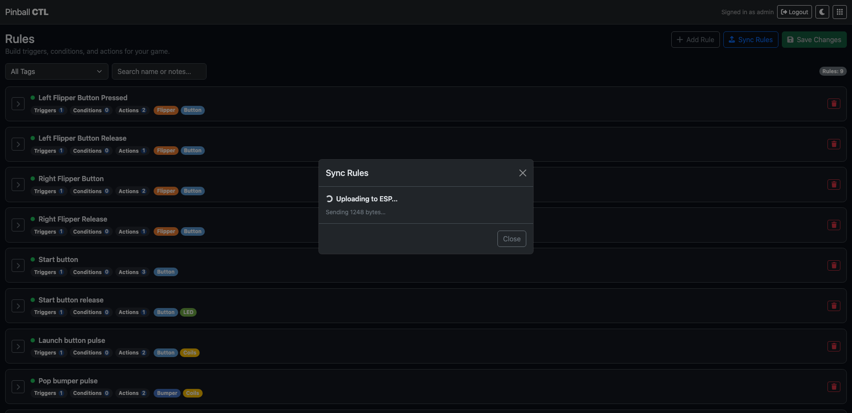Toggle the status indicator for Start button release

pyautogui.click(x=32, y=299)
